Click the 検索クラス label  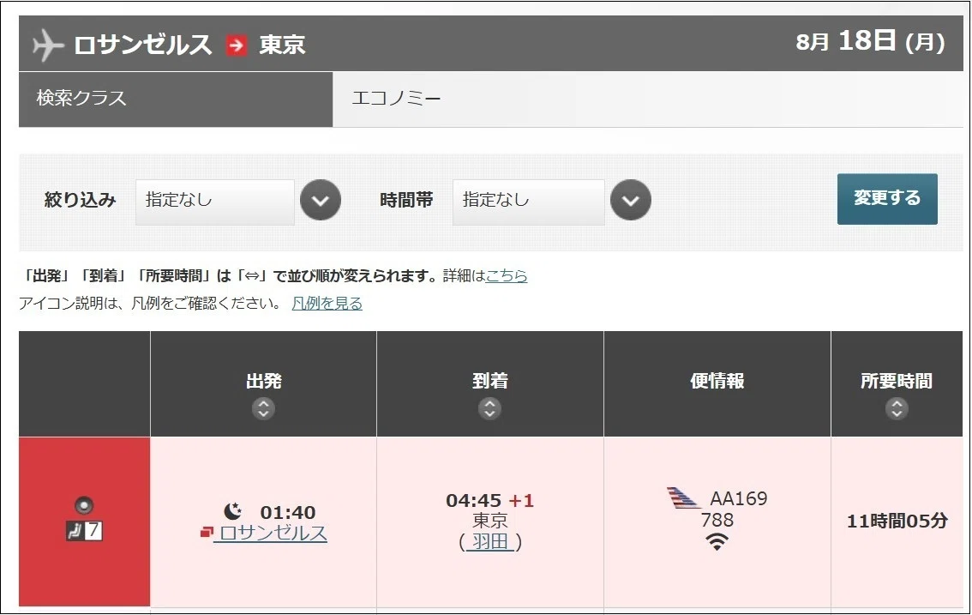point(81,98)
